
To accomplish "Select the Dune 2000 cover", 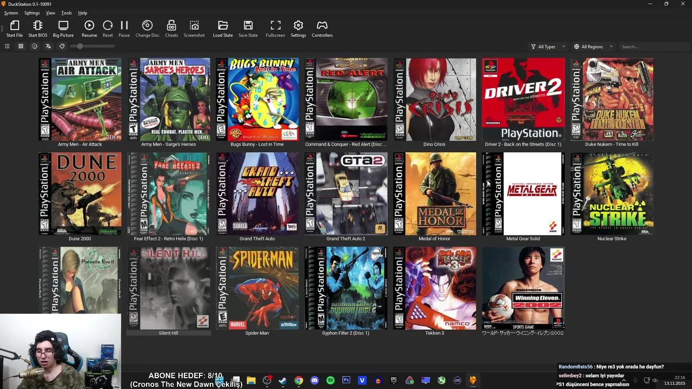I will (x=80, y=193).
